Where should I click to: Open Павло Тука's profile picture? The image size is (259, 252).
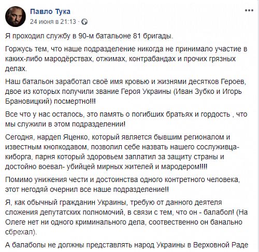pos(16,17)
